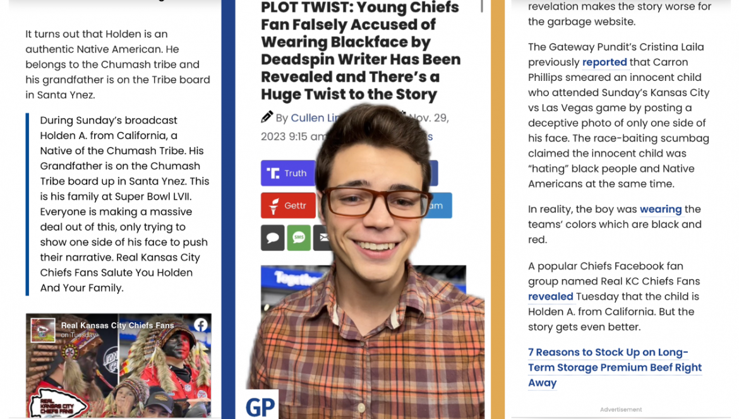
Task: Follow the 'reported' hyperlink
Action: pos(604,62)
